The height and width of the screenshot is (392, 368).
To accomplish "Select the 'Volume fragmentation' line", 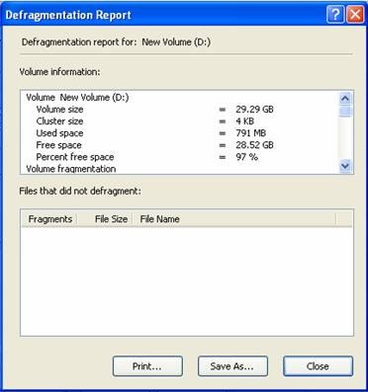I will click(71, 169).
